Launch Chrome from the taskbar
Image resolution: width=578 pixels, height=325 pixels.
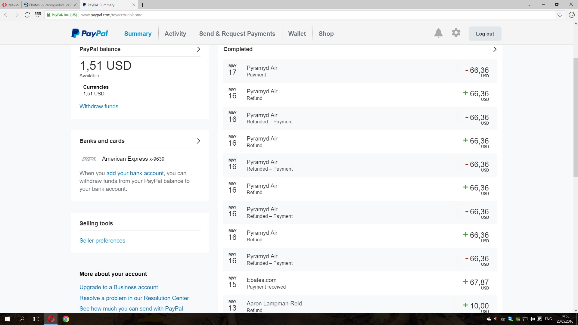[x=66, y=319]
